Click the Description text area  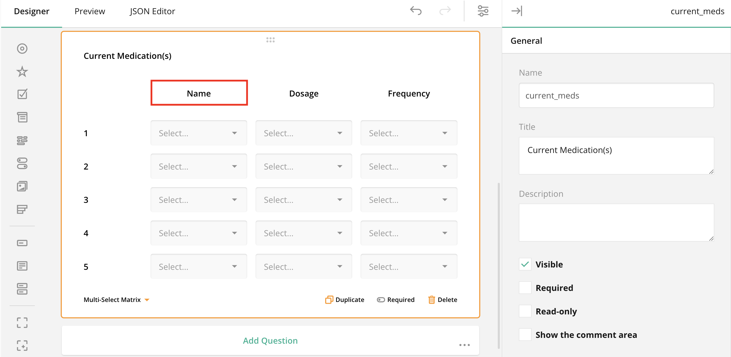616,222
